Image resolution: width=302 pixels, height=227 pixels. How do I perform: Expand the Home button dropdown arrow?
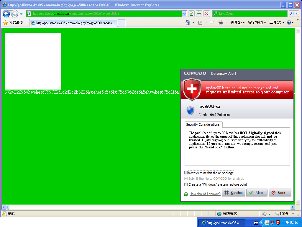point(193,22)
